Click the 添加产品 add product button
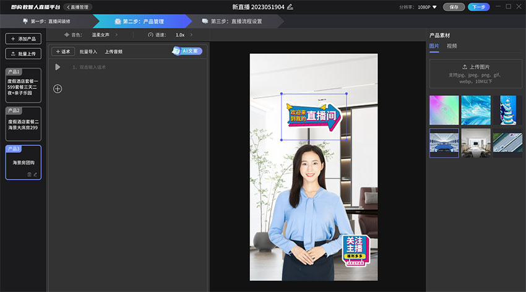Image resolution: width=526 pixels, height=292 pixels. point(24,39)
